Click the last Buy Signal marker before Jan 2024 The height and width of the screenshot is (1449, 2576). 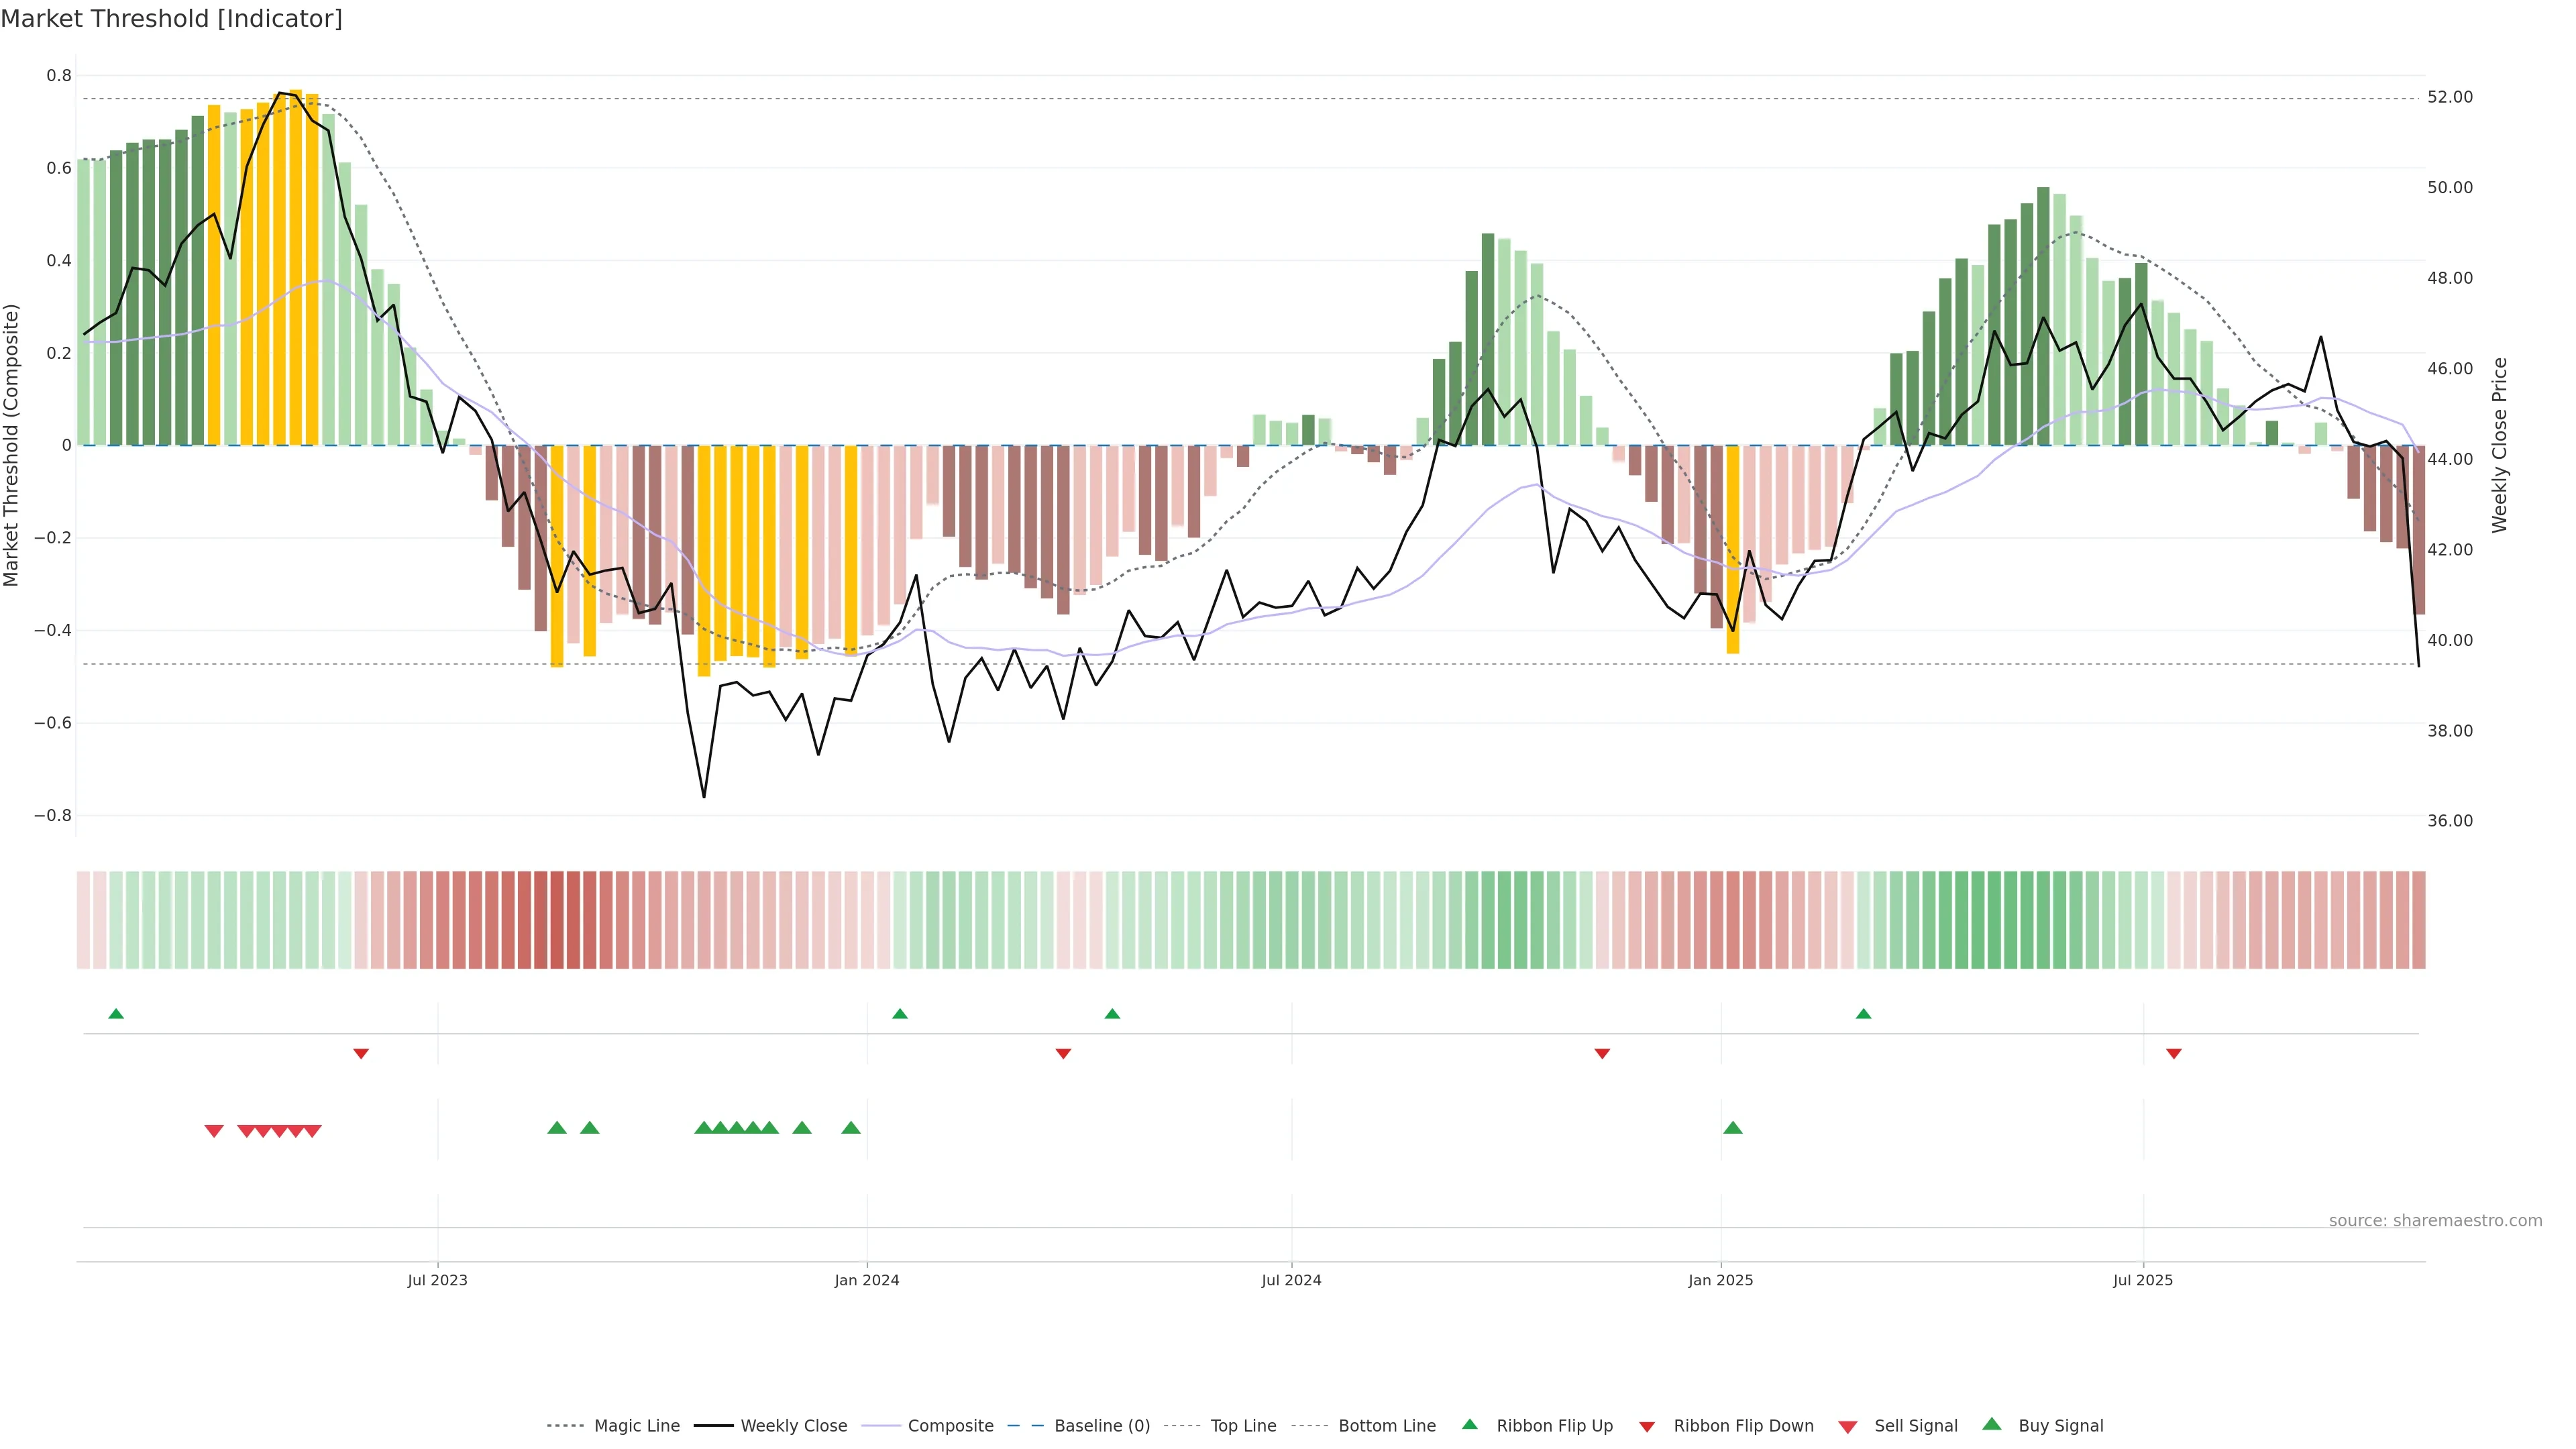click(851, 1128)
